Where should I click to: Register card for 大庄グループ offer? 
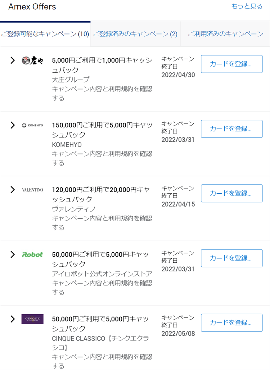click(x=231, y=64)
